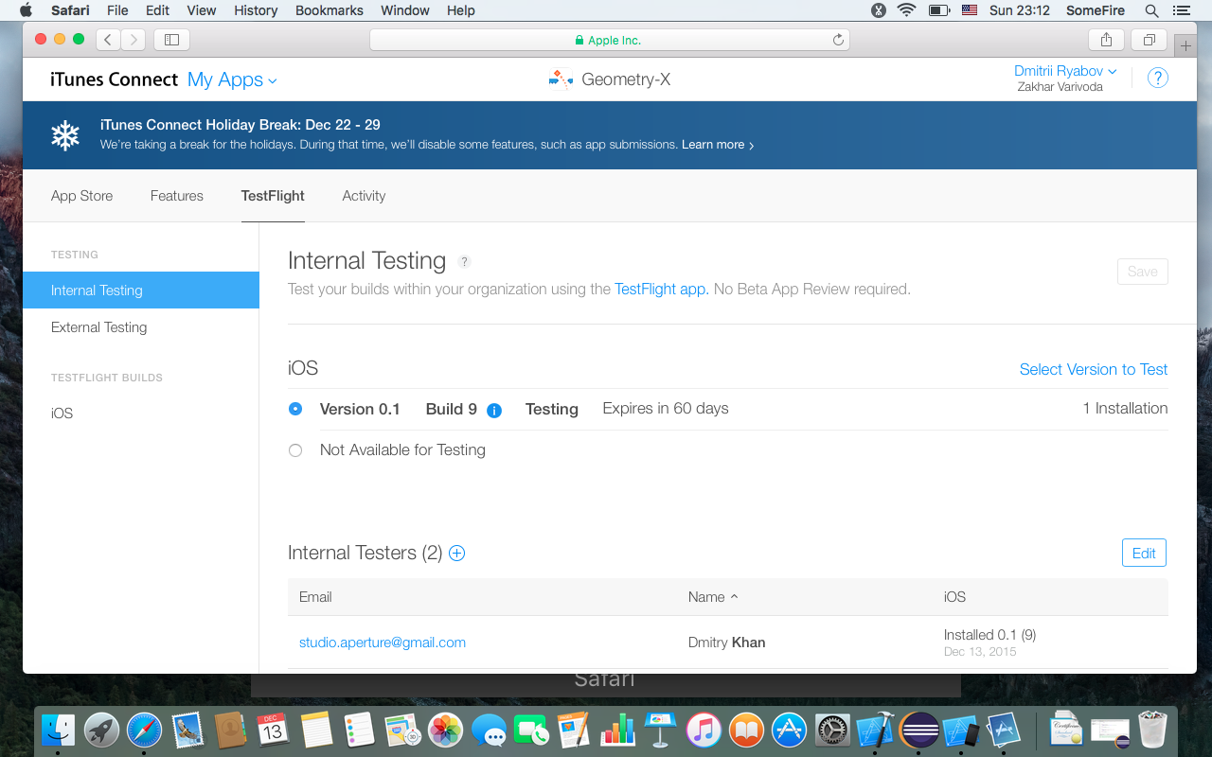Select Internal Testing in the sidebar
The height and width of the screenshot is (757, 1212).
point(141,290)
